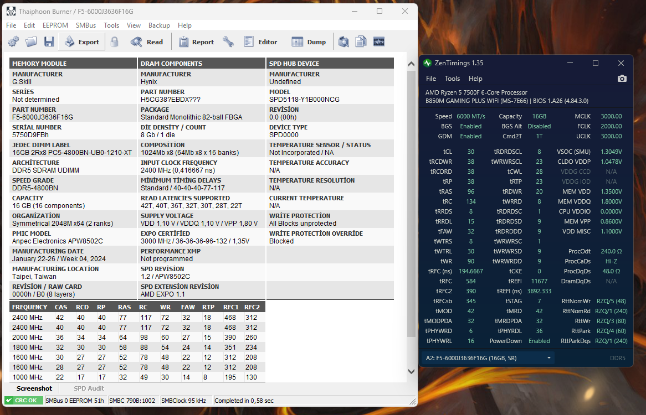Click the wrench tools icon
Viewport: 646px width, 415px height.
[228, 41]
